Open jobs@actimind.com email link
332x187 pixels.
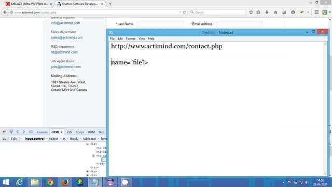[66, 67]
